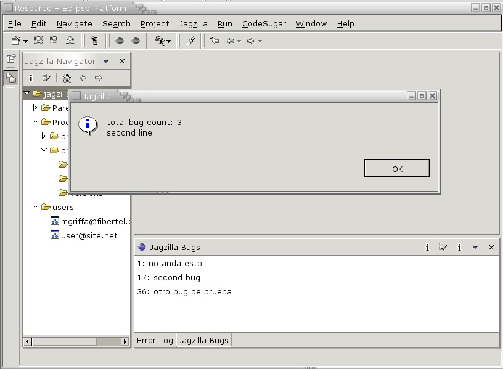Select bug '36: otro bug de prueba'
The image size is (503, 369).
184,292
